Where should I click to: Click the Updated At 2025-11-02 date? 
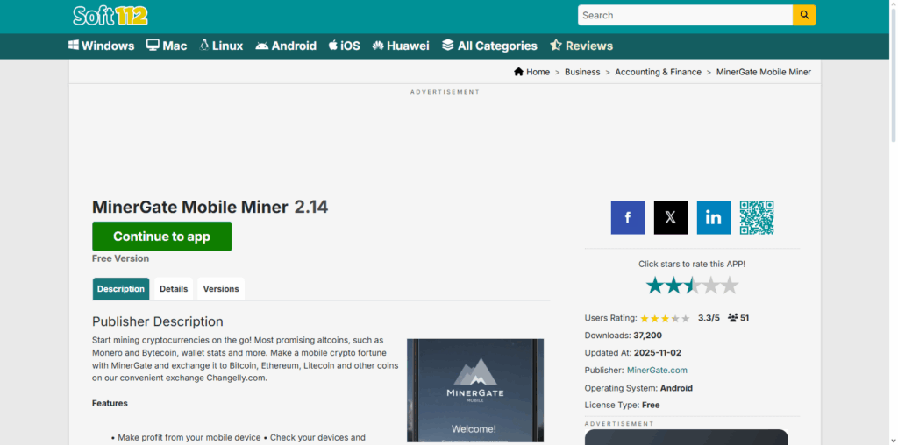(x=658, y=353)
